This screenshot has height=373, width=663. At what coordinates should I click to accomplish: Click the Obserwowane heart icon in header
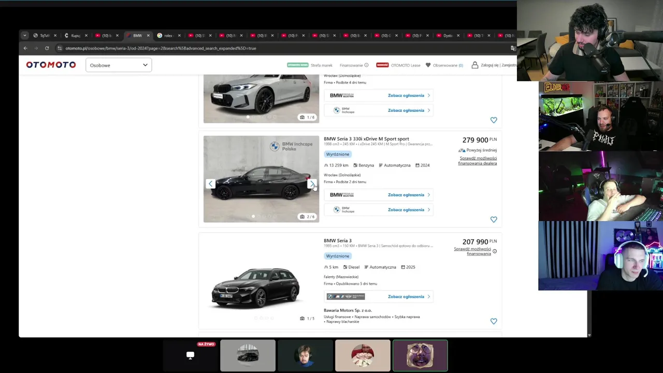[428, 65]
